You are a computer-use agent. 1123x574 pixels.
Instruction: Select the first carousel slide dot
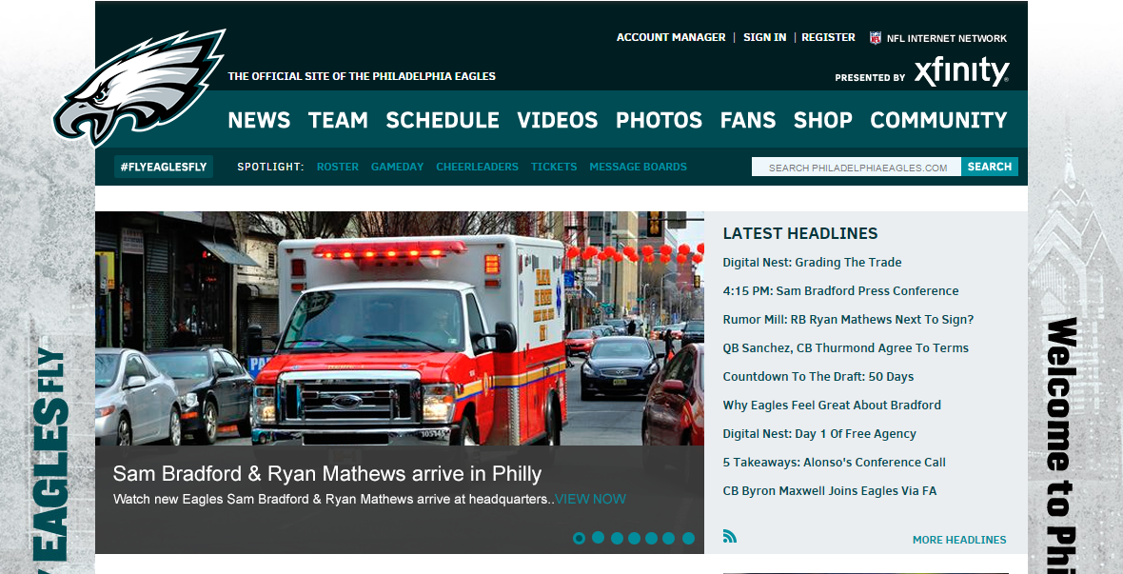pyautogui.click(x=579, y=538)
